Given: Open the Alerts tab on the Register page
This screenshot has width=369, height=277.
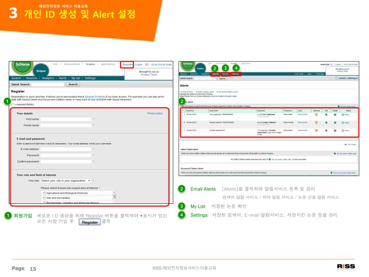Looking at the screenshot, I should 63,78.
